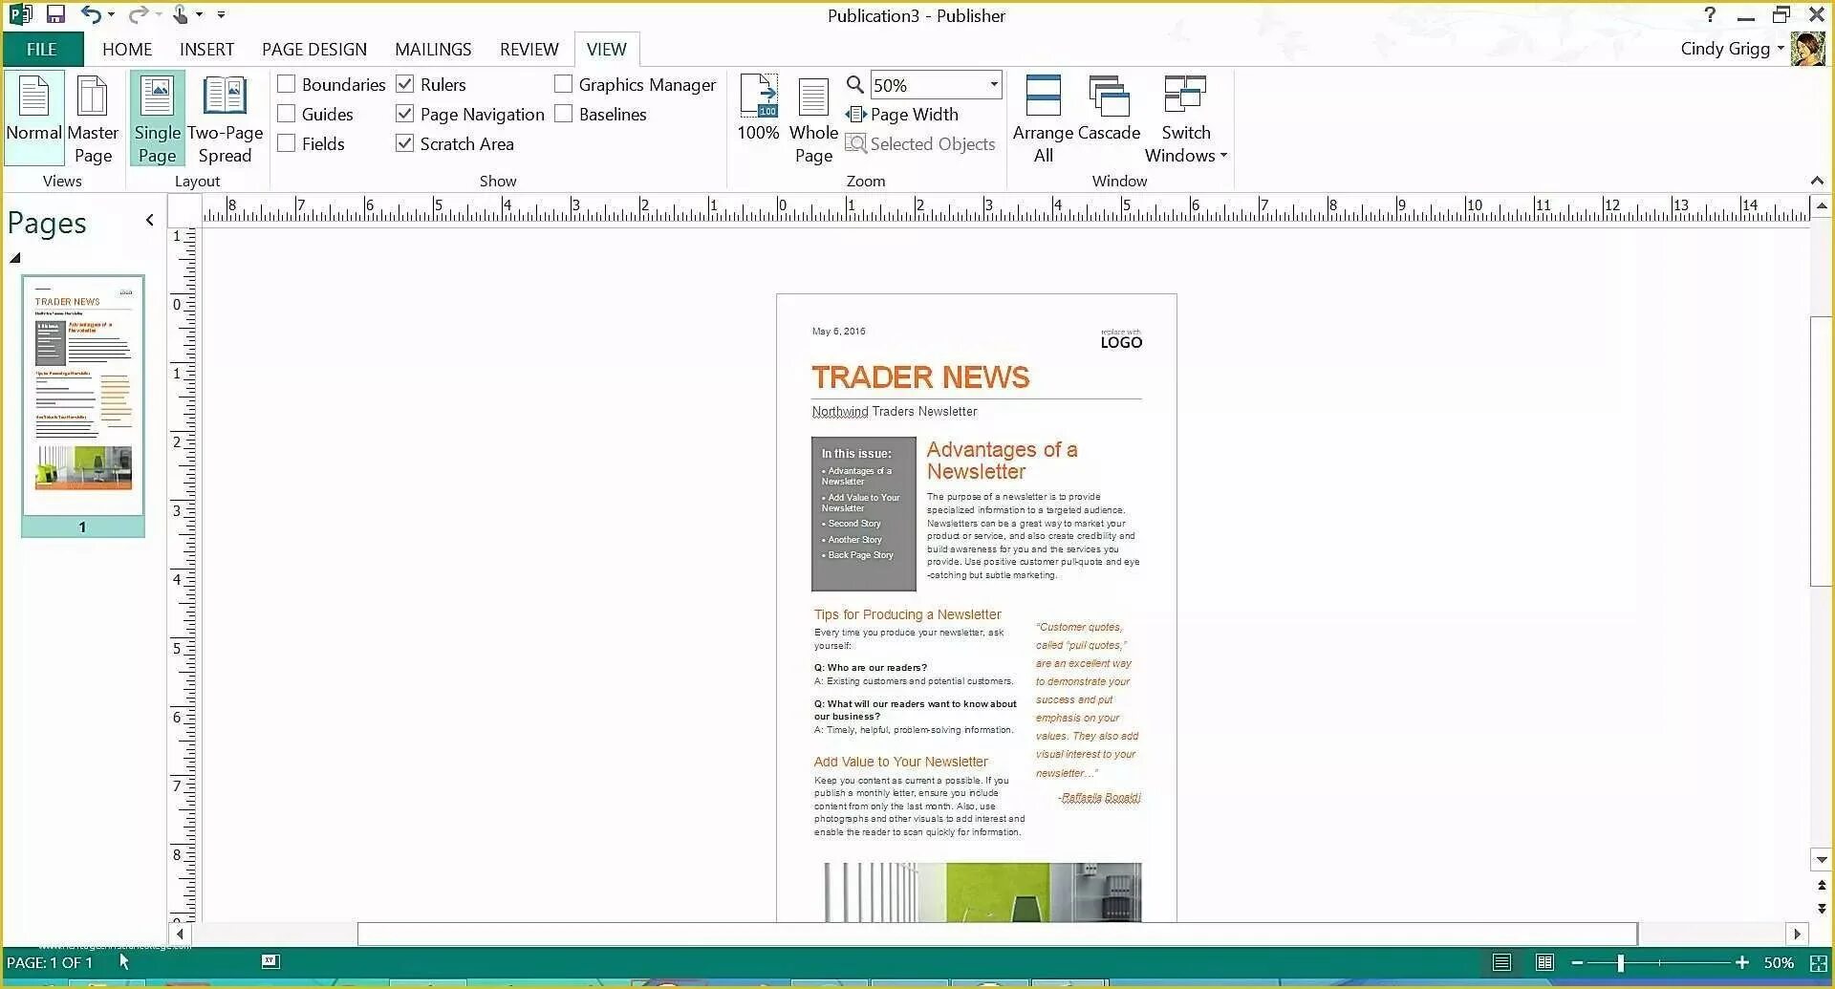1835x989 pixels.
Task: Collapse the Pages navigation pane
Action: 150,220
